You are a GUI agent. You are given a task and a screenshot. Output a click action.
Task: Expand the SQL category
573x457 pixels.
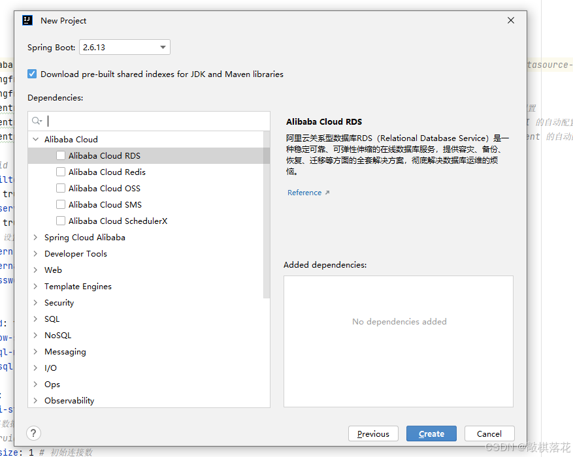click(35, 319)
